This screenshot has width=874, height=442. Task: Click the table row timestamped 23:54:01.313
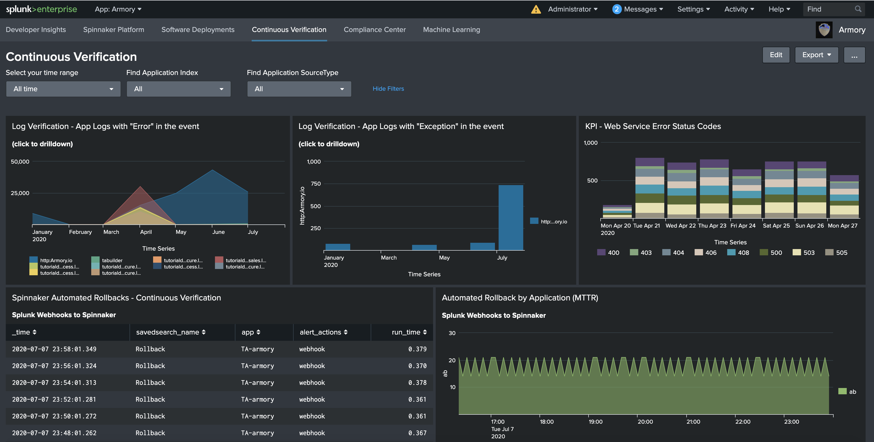pyautogui.click(x=219, y=383)
